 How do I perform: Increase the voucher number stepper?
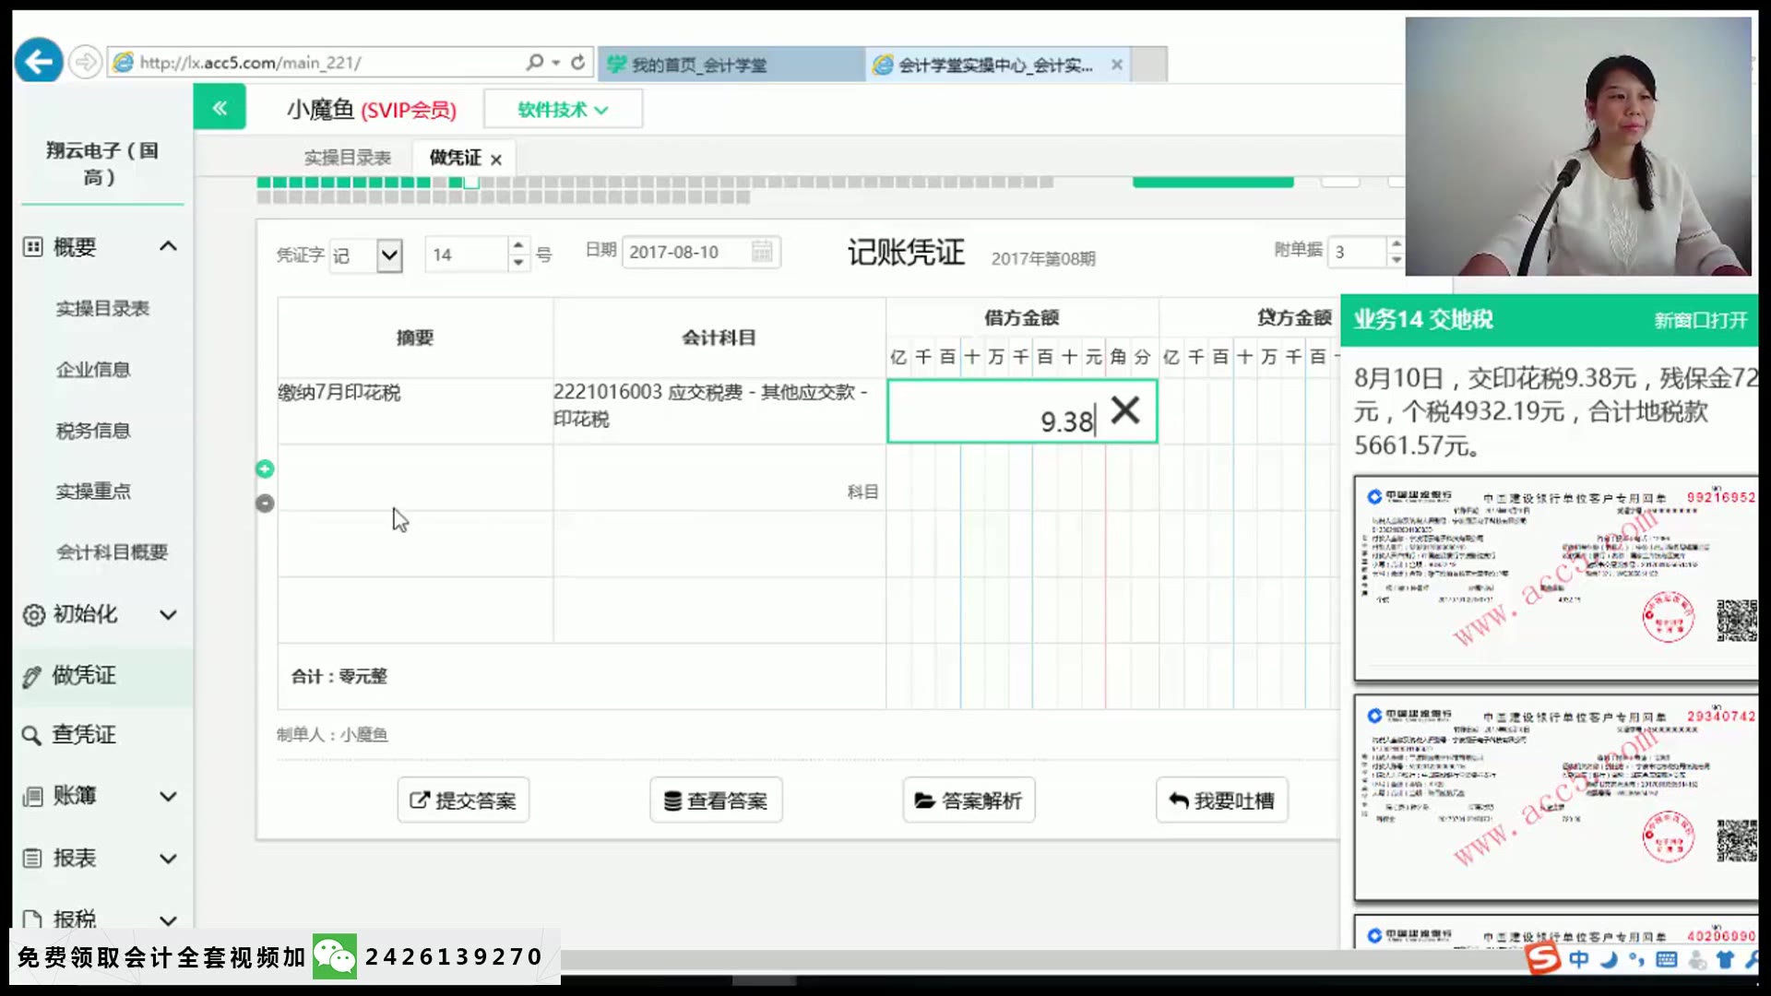[518, 245]
